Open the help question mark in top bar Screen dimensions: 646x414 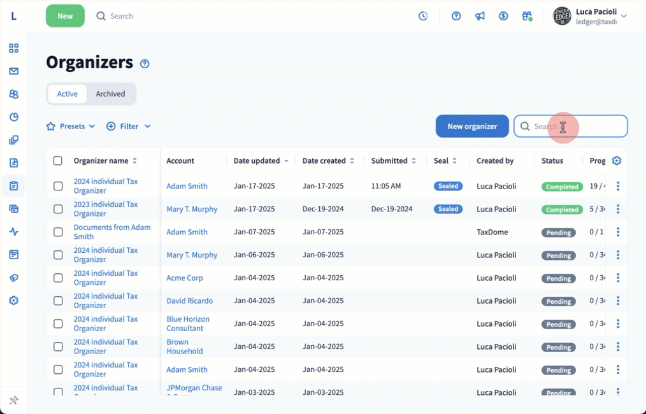click(456, 16)
